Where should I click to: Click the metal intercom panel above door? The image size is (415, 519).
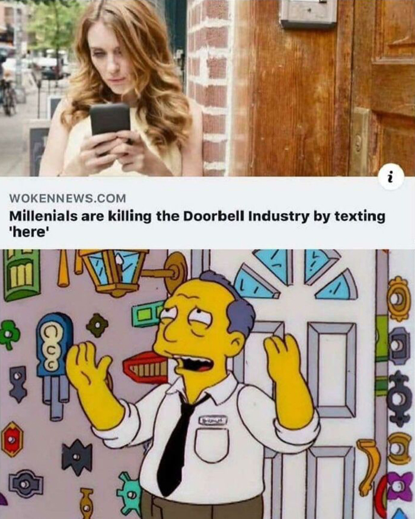[308, 13]
